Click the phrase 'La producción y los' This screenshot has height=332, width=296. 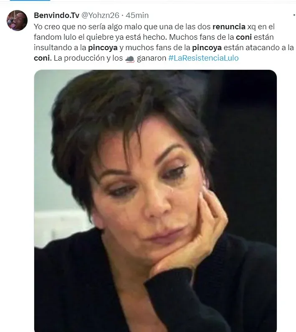88,58
